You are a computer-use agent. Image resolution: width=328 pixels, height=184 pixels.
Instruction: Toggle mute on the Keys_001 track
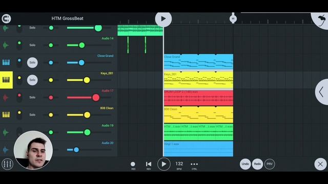point(19,80)
